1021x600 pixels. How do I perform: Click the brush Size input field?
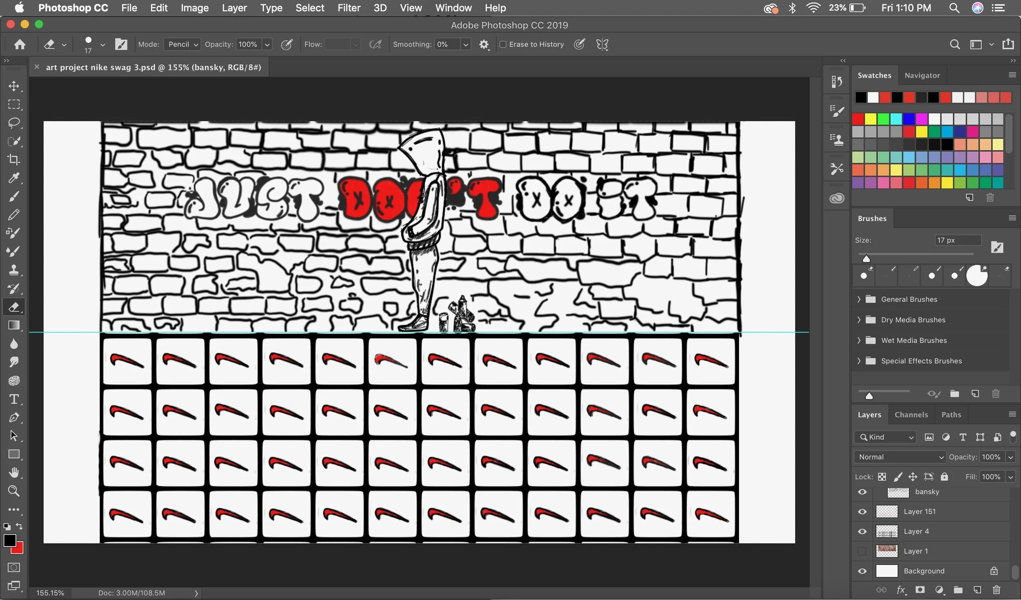[958, 240]
